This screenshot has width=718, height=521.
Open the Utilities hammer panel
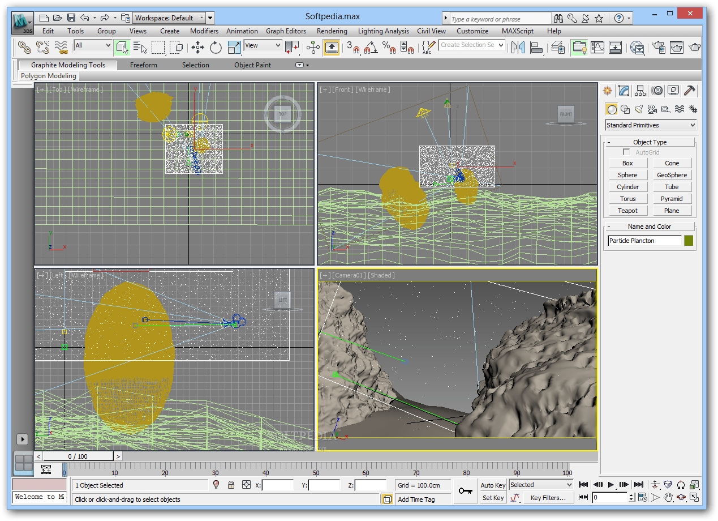pyautogui.click(x=689, y=91)
